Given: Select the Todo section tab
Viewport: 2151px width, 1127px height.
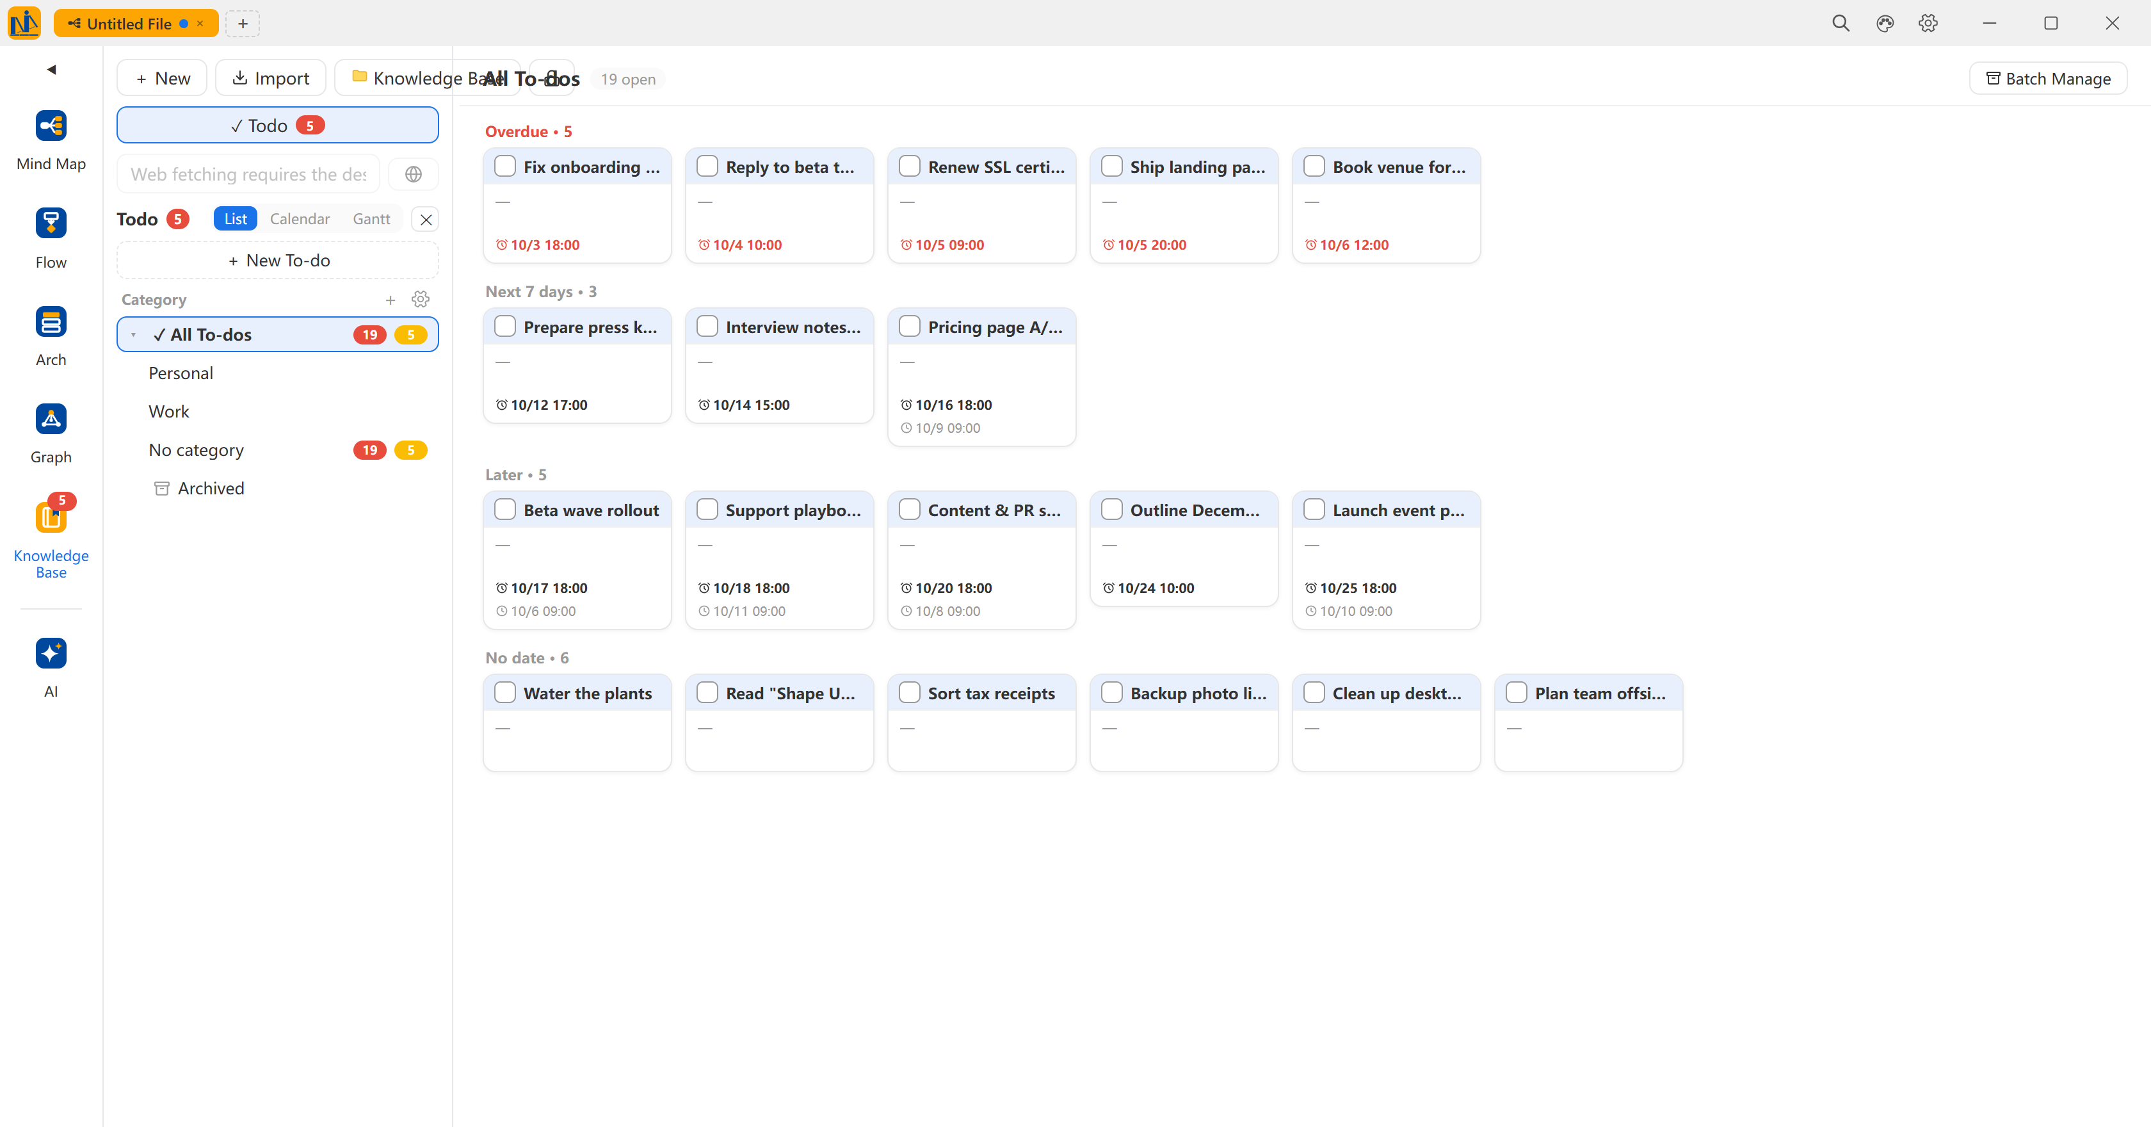Looking at the screenshot, I should pyautogui.click(x=277, y=126).
